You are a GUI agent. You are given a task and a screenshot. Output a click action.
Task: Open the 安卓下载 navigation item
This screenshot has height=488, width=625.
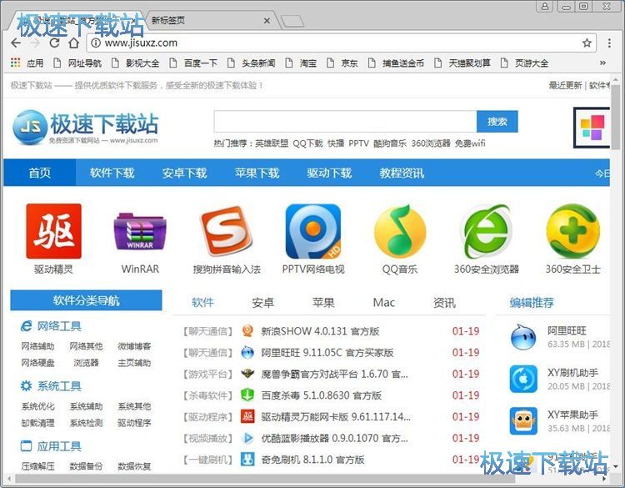tap(184, 173)
